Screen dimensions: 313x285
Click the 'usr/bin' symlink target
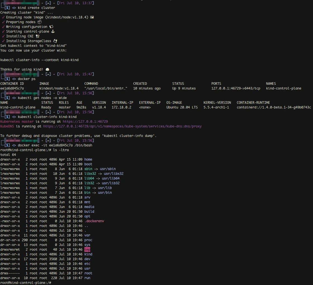(x=105, y=193)
